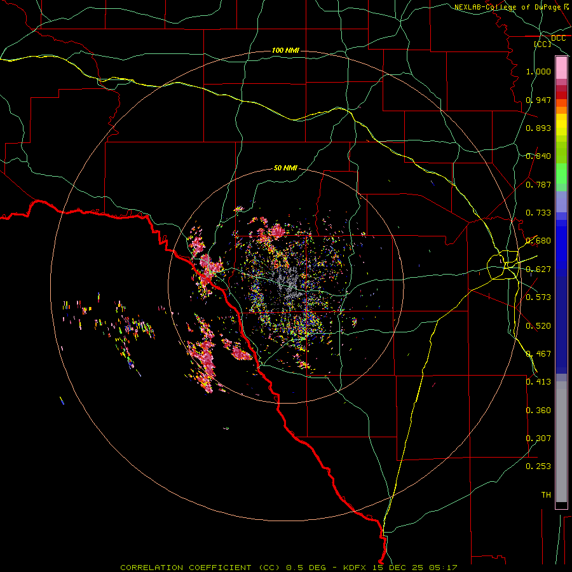Click the 1.000 scale value
The height and width of the screenshot is (572, 572).
click(538, 71)
